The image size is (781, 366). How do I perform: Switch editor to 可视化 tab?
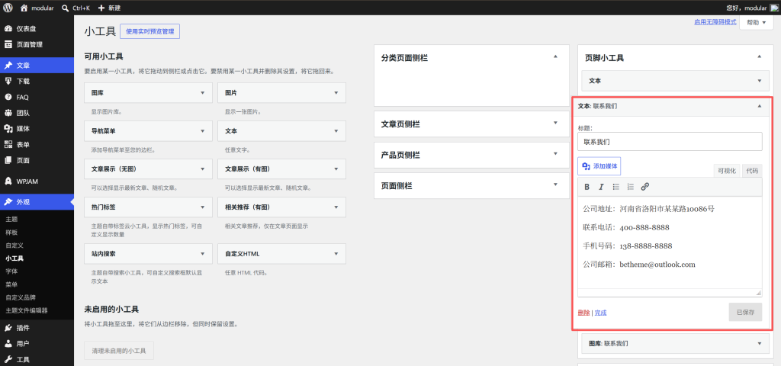727,171
